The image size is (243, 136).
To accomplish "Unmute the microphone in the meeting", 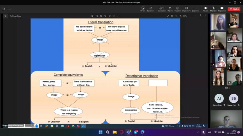I will coord(213,9).
